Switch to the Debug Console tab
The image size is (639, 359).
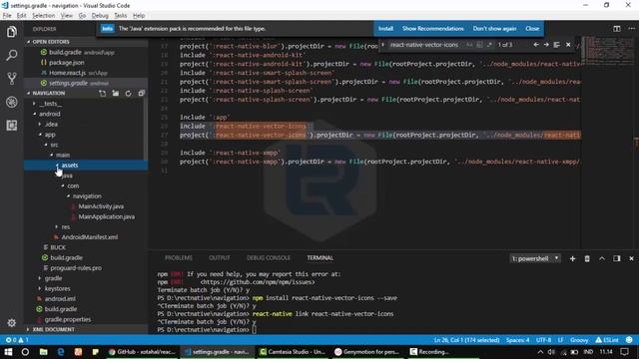[x=269, y=258]
